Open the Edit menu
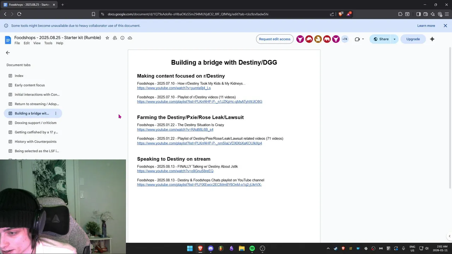 tap(26, 43)
